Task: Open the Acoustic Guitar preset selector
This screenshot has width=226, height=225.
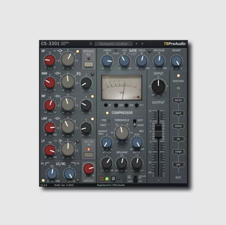Action: pyautogui.click(x=113, y=44)
